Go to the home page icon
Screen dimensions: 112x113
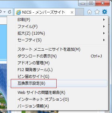pyautogui.click(x=90, y=12)
